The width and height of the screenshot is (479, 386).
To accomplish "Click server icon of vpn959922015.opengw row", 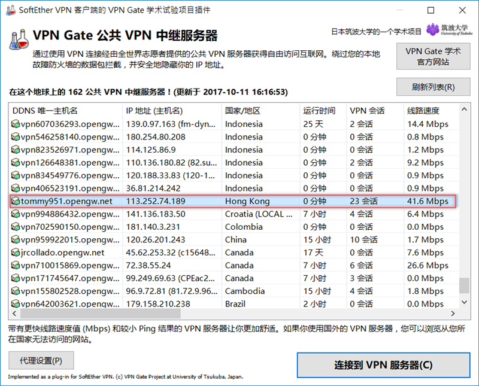I will 16,239.
